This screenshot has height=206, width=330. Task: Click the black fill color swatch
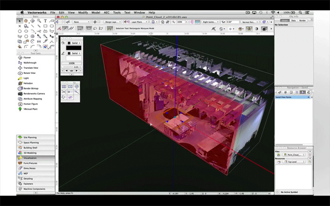tap(74, 48)
